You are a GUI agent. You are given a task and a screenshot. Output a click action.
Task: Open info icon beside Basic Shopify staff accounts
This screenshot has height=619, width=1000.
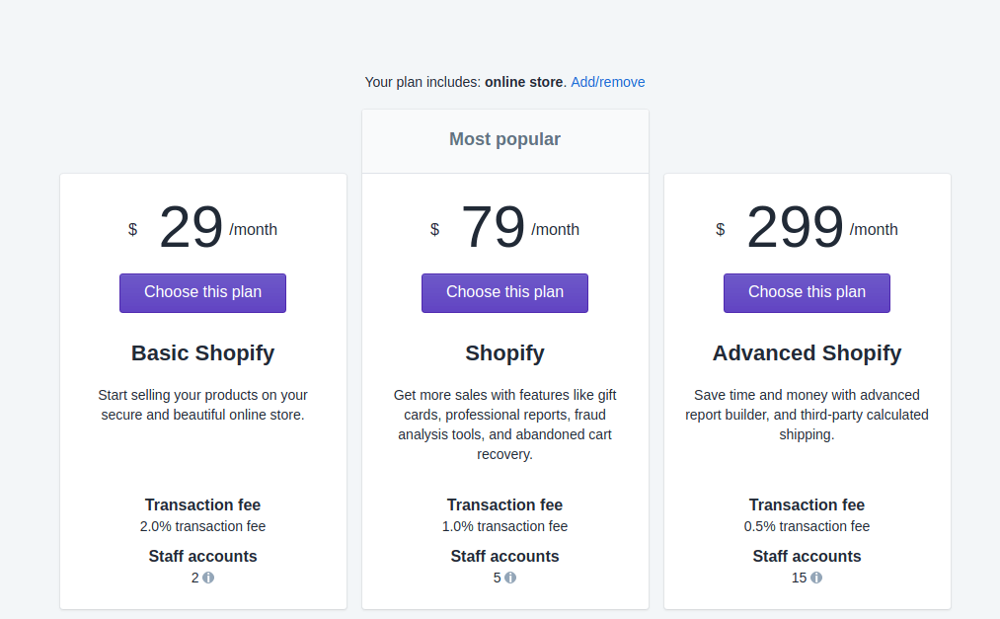(x=208, y=578)
